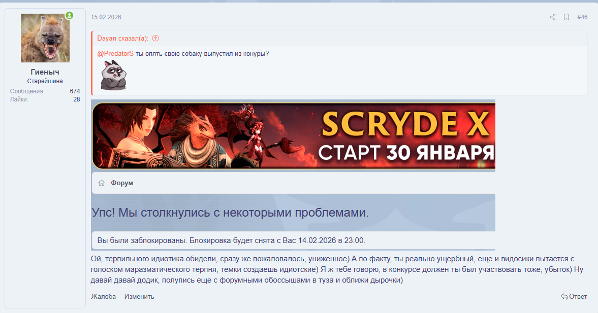Click 'Упс! Мы столкнулись с некоторыми проблемами.' heading

230,212
